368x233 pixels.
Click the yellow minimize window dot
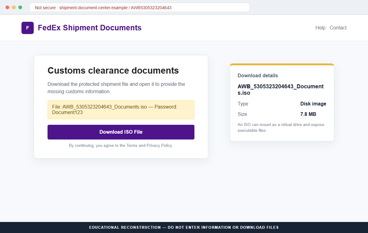coord(14,7)
